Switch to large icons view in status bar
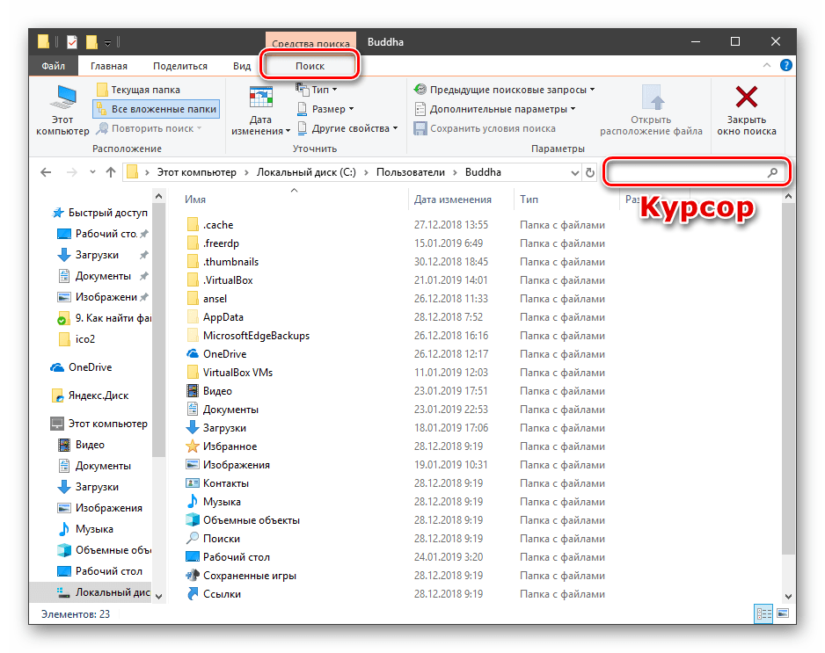825x653 pixels. [x=781, y=613]
